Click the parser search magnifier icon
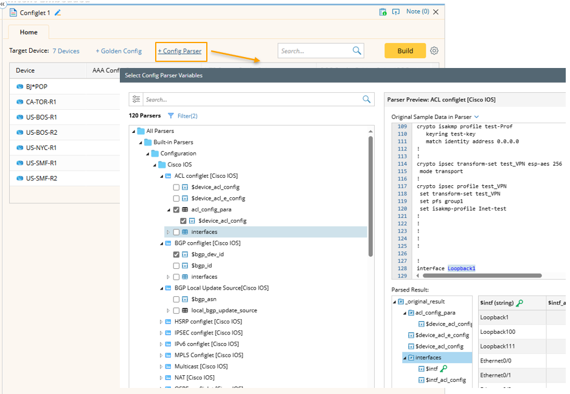570x394 pixels. point(367,100)
